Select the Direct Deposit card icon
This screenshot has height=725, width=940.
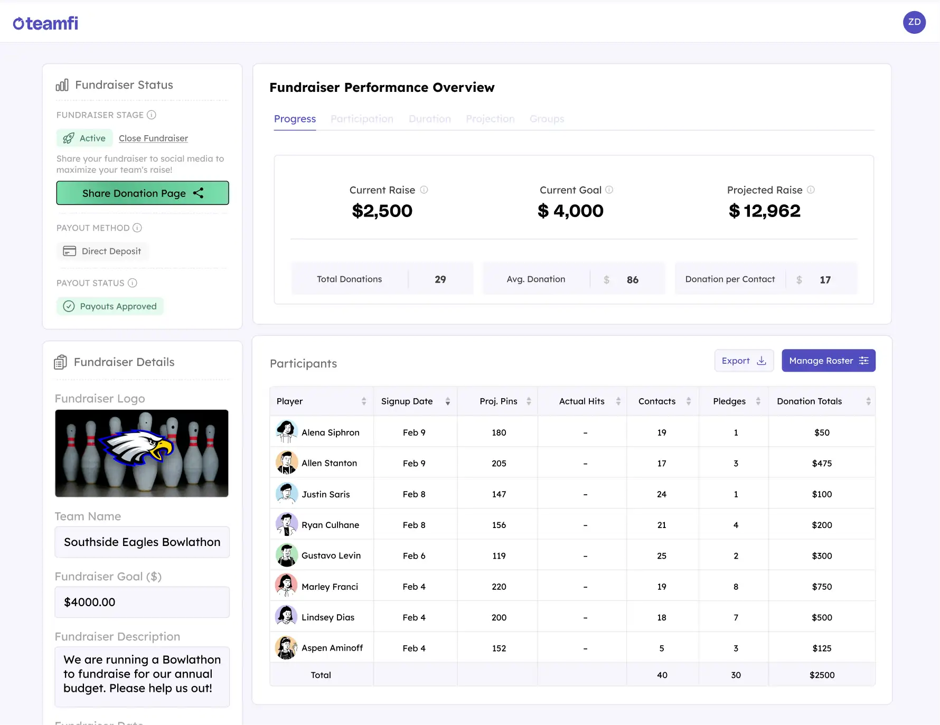point(70,251)
